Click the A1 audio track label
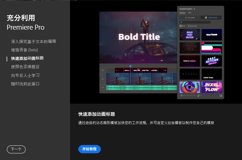 (103, 88)
